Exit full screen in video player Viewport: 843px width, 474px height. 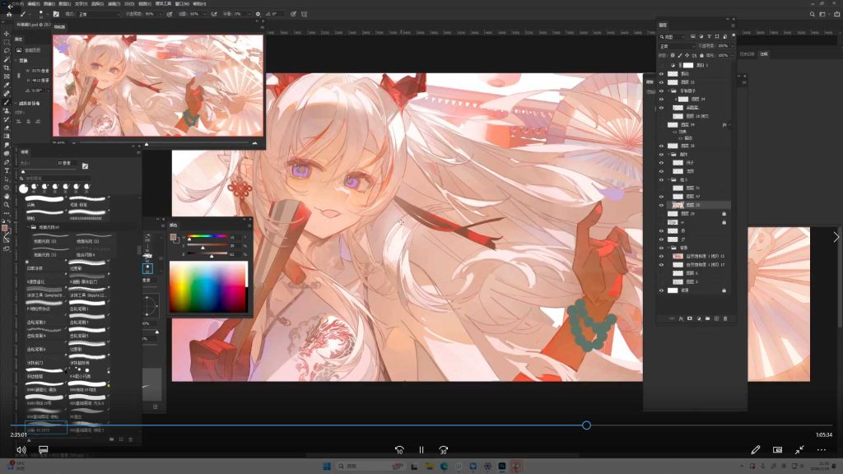(x=799, y=450)
